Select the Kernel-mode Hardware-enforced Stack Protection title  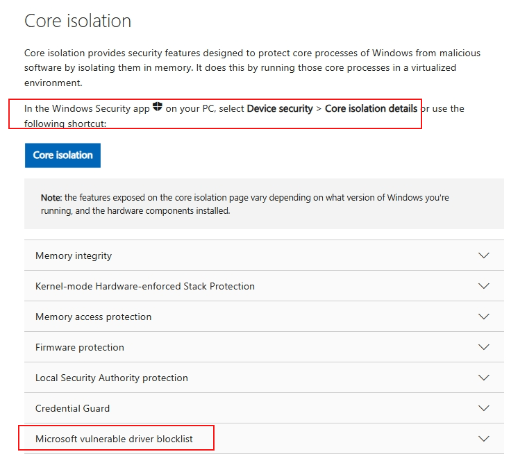coord(145,286)
